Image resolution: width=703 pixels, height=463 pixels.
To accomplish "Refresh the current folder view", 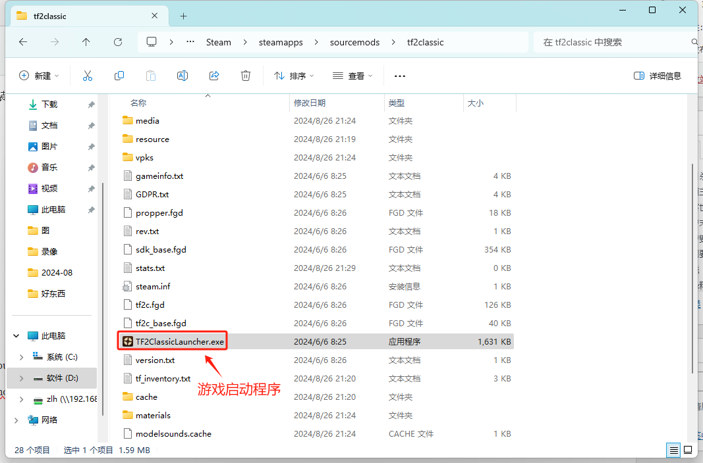I will [x=118, y=42].
